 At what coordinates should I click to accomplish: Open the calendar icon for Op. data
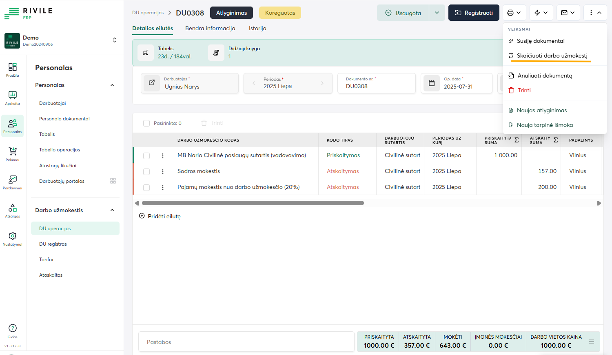pos(432,83)
